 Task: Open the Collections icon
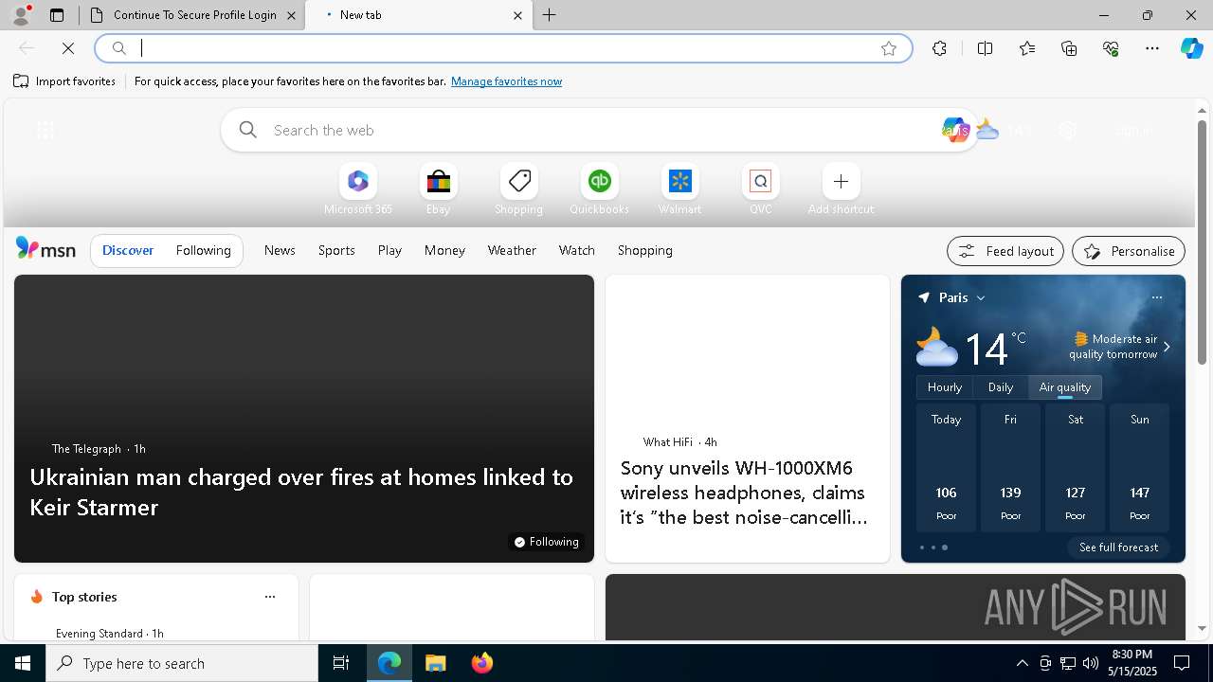click(x=1069, y=48)
